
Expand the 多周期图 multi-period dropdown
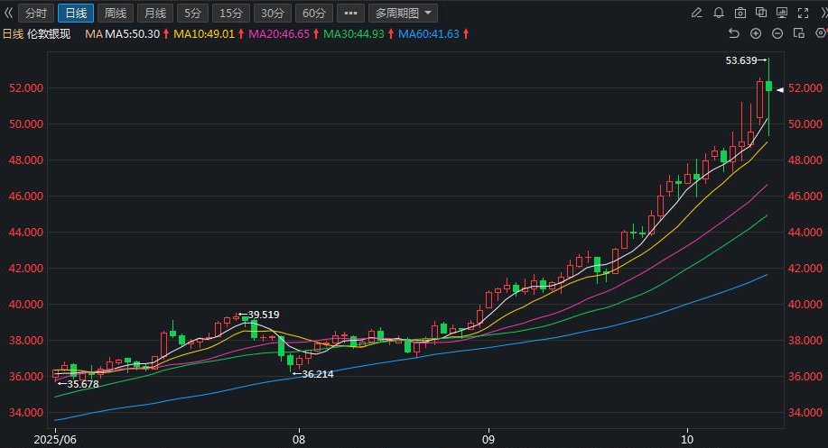pos(403,14)
